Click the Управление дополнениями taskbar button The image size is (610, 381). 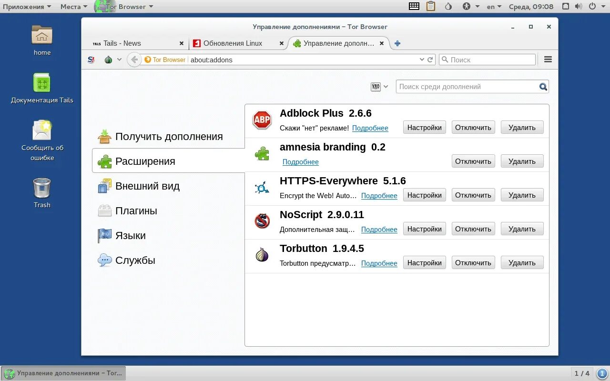[63, 373]
